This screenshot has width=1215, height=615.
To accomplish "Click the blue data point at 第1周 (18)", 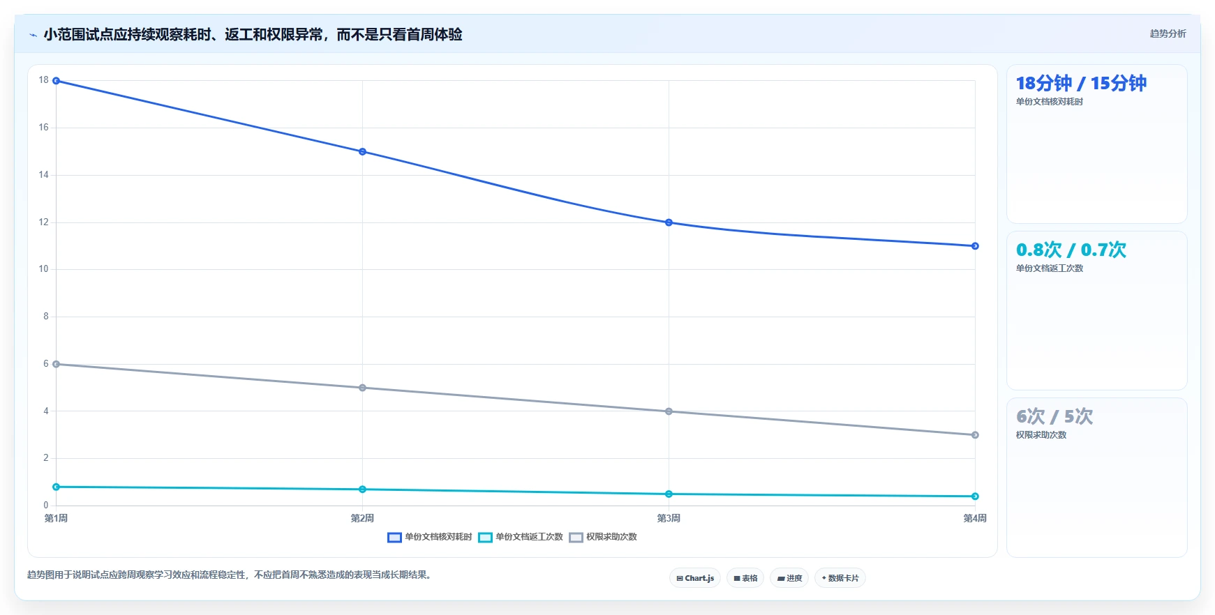I will click(57, 81).
